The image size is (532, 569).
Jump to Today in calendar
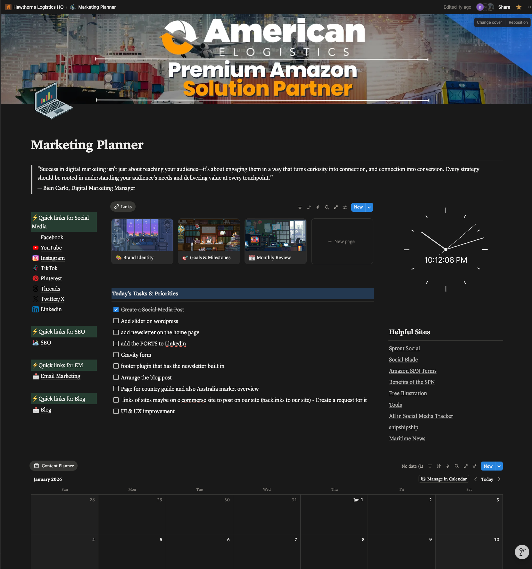point(487,479)
